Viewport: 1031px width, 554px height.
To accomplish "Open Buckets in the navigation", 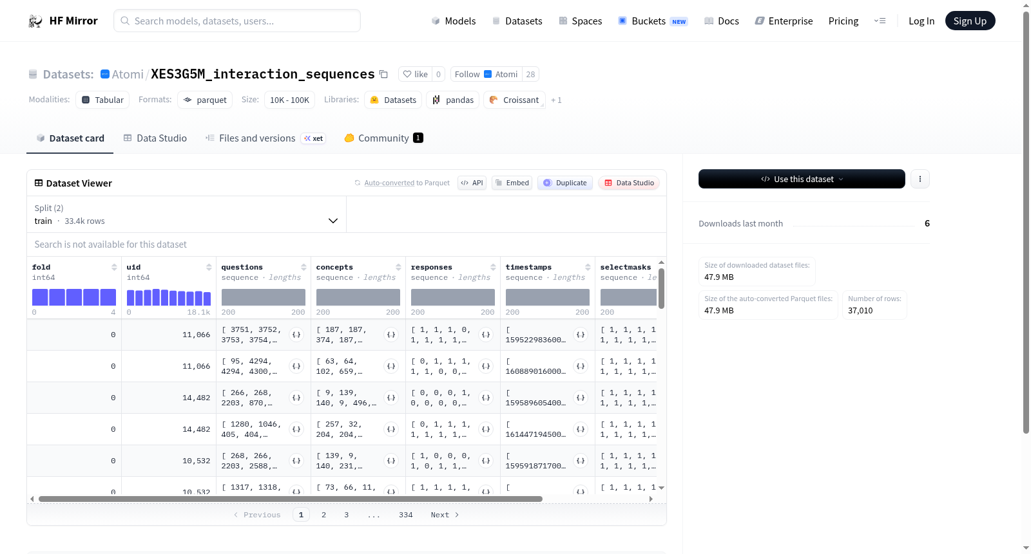I will pyautogui.click(x=653, y=21).
